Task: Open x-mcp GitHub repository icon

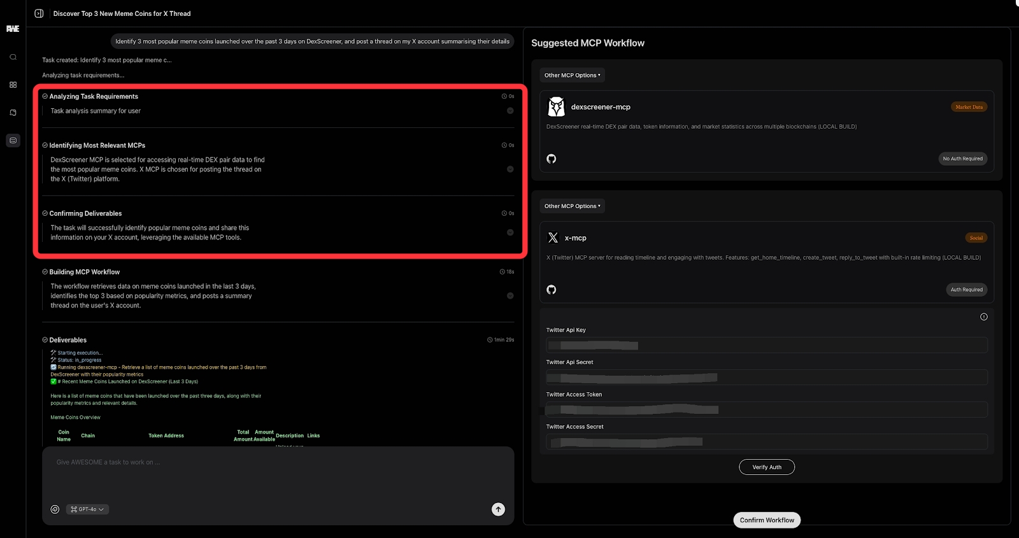Action: click(552, 290)
